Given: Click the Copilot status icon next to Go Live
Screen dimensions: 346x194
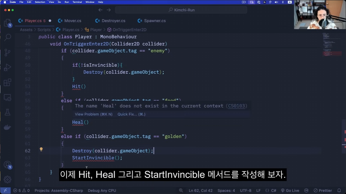Looking at the screenshot, I should point(306,190).
